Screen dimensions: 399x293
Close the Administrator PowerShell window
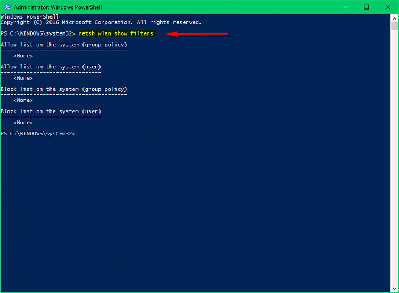tap(389, 7)
